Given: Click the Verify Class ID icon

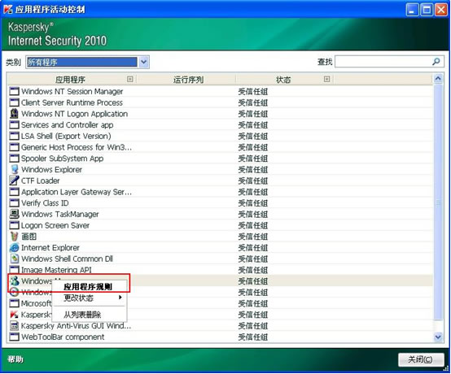Looking at the screenshot, I should [14, 203].
